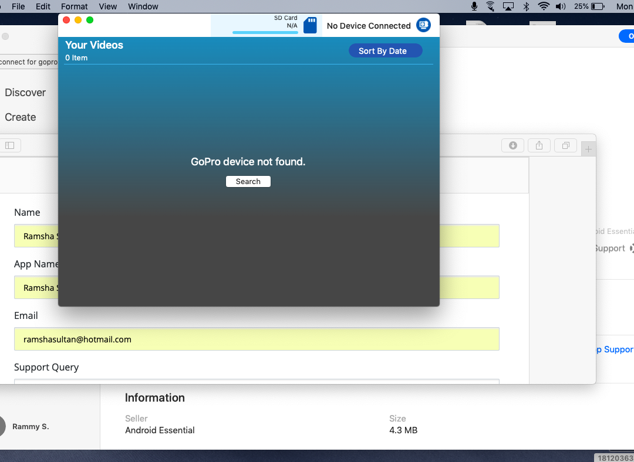Click the accessibility wireless icon next to microphone
Viewport: 634px width, 462px height.
(490, 6)
